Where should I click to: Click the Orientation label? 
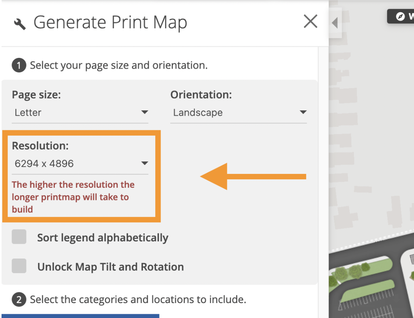[x=201, y=95]
